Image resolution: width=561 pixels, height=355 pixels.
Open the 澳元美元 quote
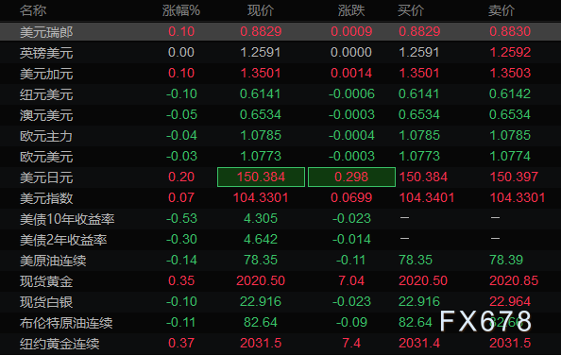280,115
